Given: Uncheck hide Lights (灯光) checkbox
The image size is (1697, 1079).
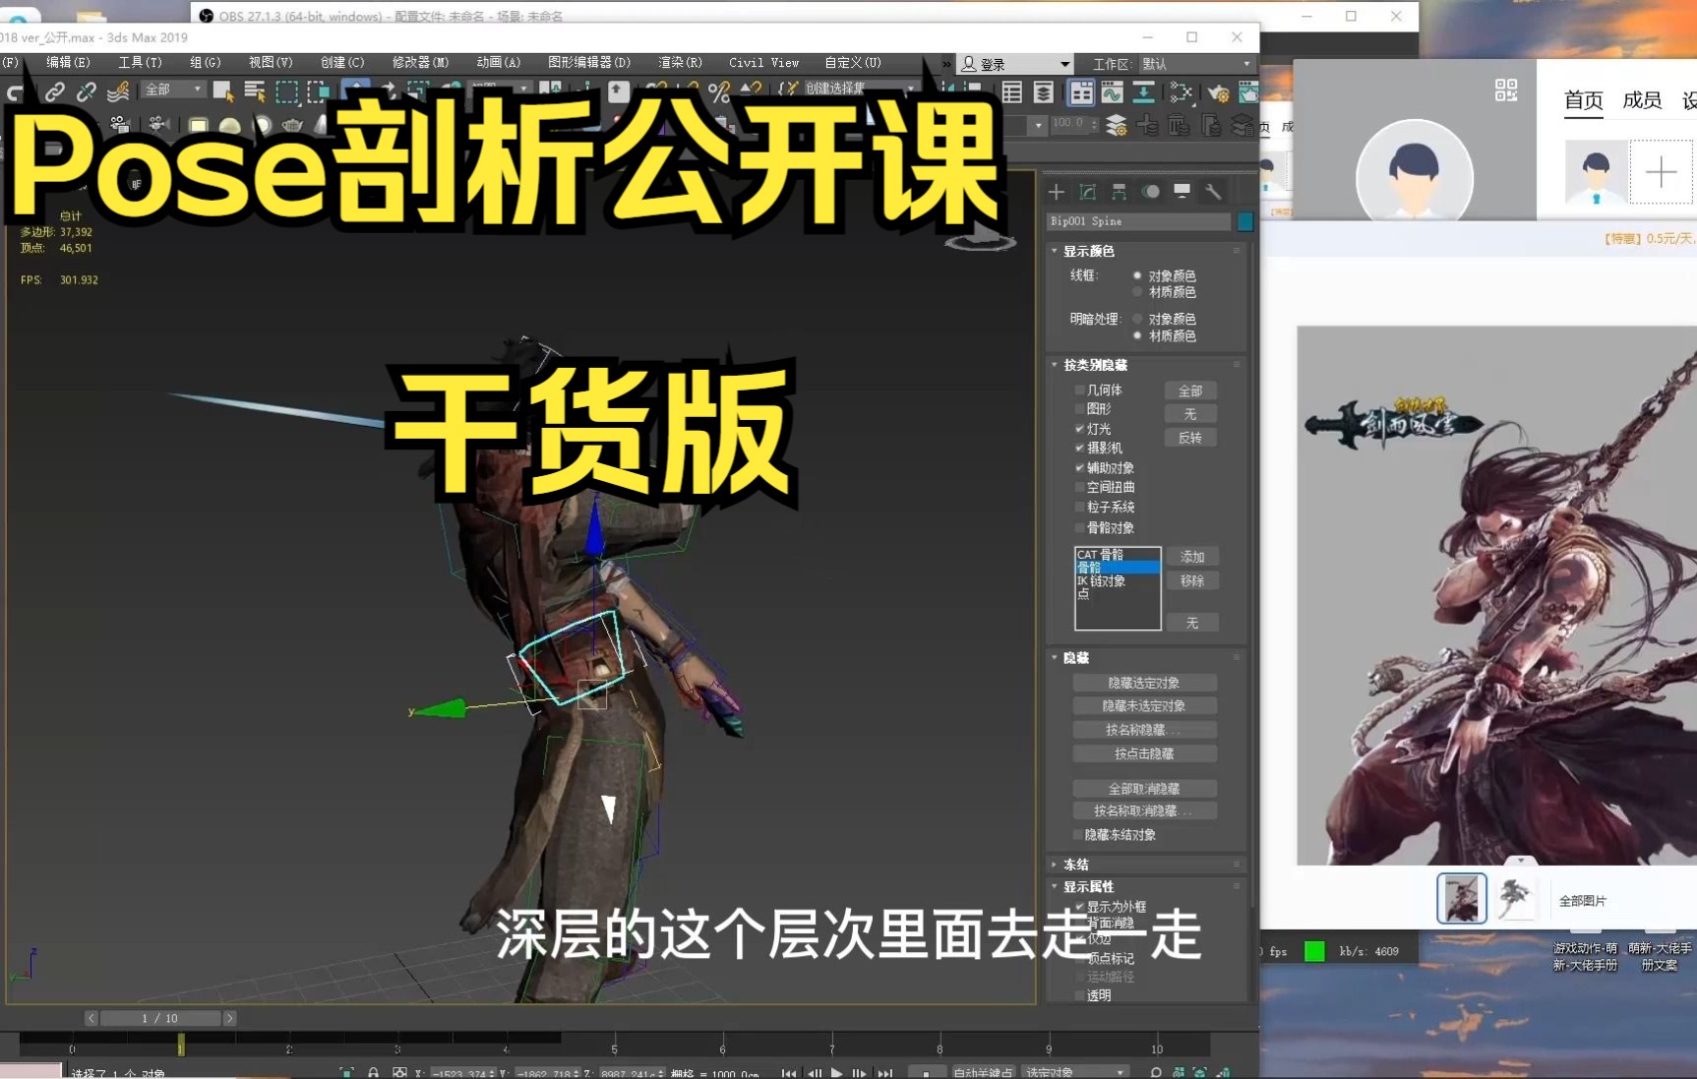Looking at the screenshot, I should [x=1079, y=429].
